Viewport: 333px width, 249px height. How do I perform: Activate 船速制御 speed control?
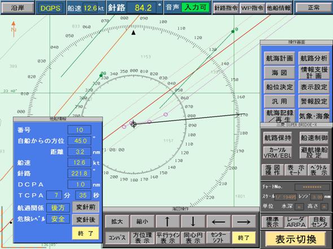click(314, 138)
